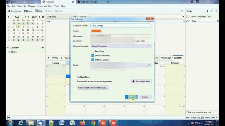Viewport: 225px width, 126px height.
Task: Click the Synchronize toolbar button
Action: (14, 11)
